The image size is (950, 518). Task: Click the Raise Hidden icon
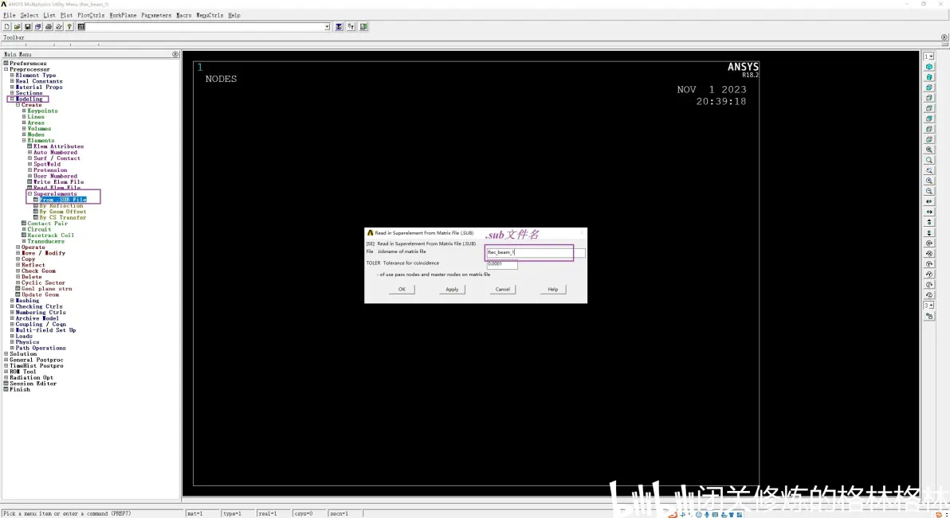click(339, 26)
